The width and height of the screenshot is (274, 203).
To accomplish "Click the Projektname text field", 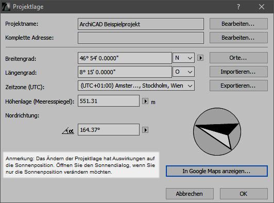I will 141,24.
